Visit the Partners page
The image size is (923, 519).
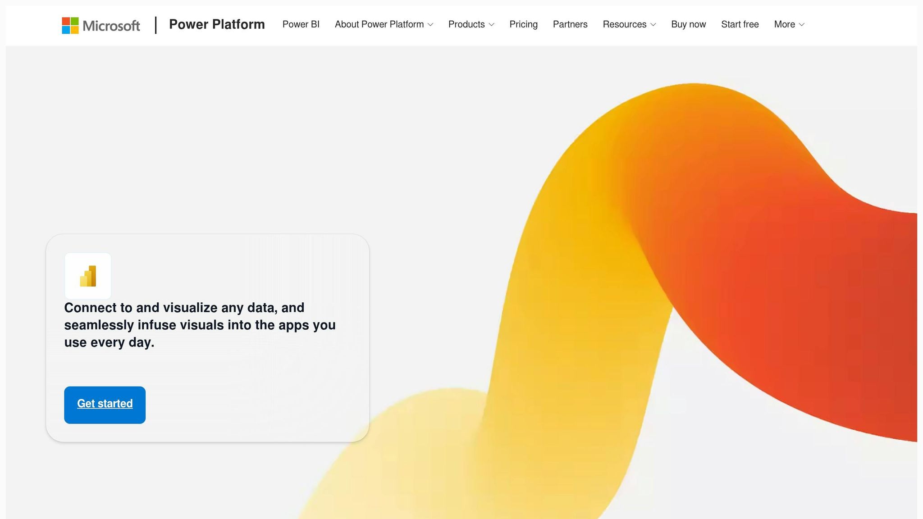(570, 24)
